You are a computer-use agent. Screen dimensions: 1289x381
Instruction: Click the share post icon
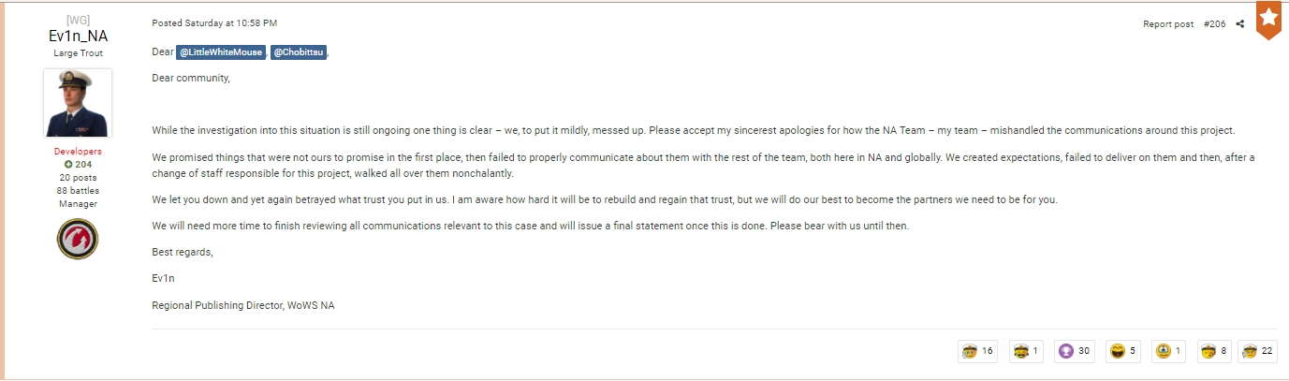coord(1240,24)
